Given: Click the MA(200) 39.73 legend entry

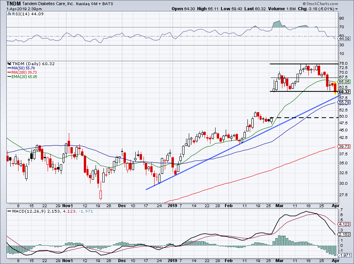Looking at the screenshot, I should pyautogui.click(x=22, y=72).
